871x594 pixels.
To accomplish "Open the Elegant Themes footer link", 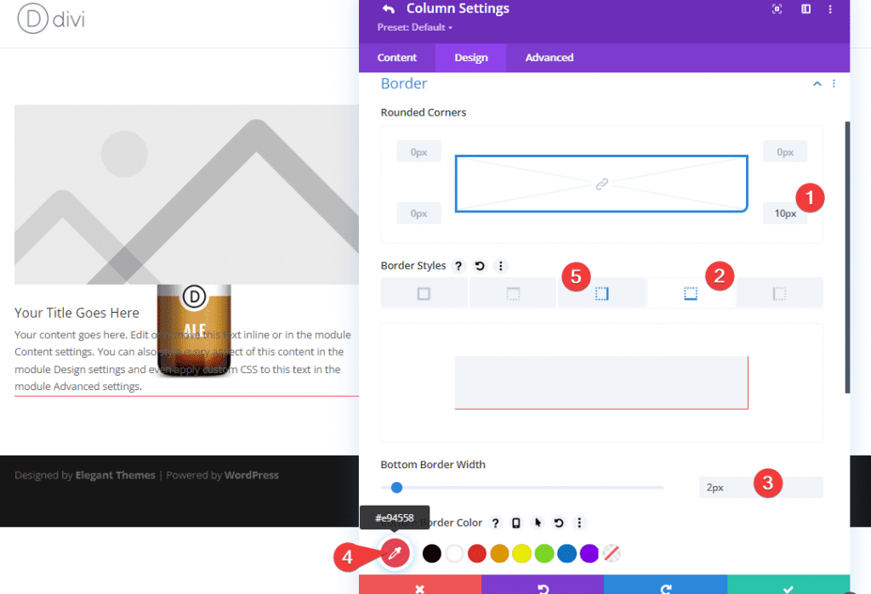I will (x=115, y=475).
